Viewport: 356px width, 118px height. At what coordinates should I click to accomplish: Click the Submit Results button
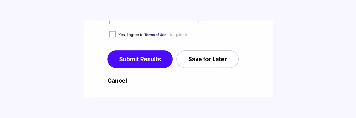coord(140,59)
